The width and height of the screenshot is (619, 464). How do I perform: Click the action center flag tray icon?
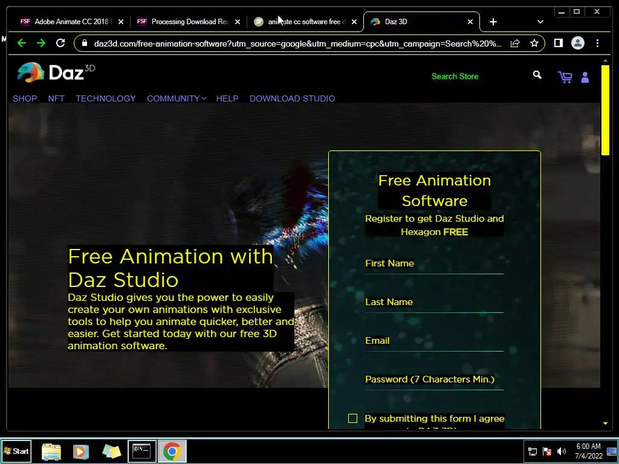[546, 451]
